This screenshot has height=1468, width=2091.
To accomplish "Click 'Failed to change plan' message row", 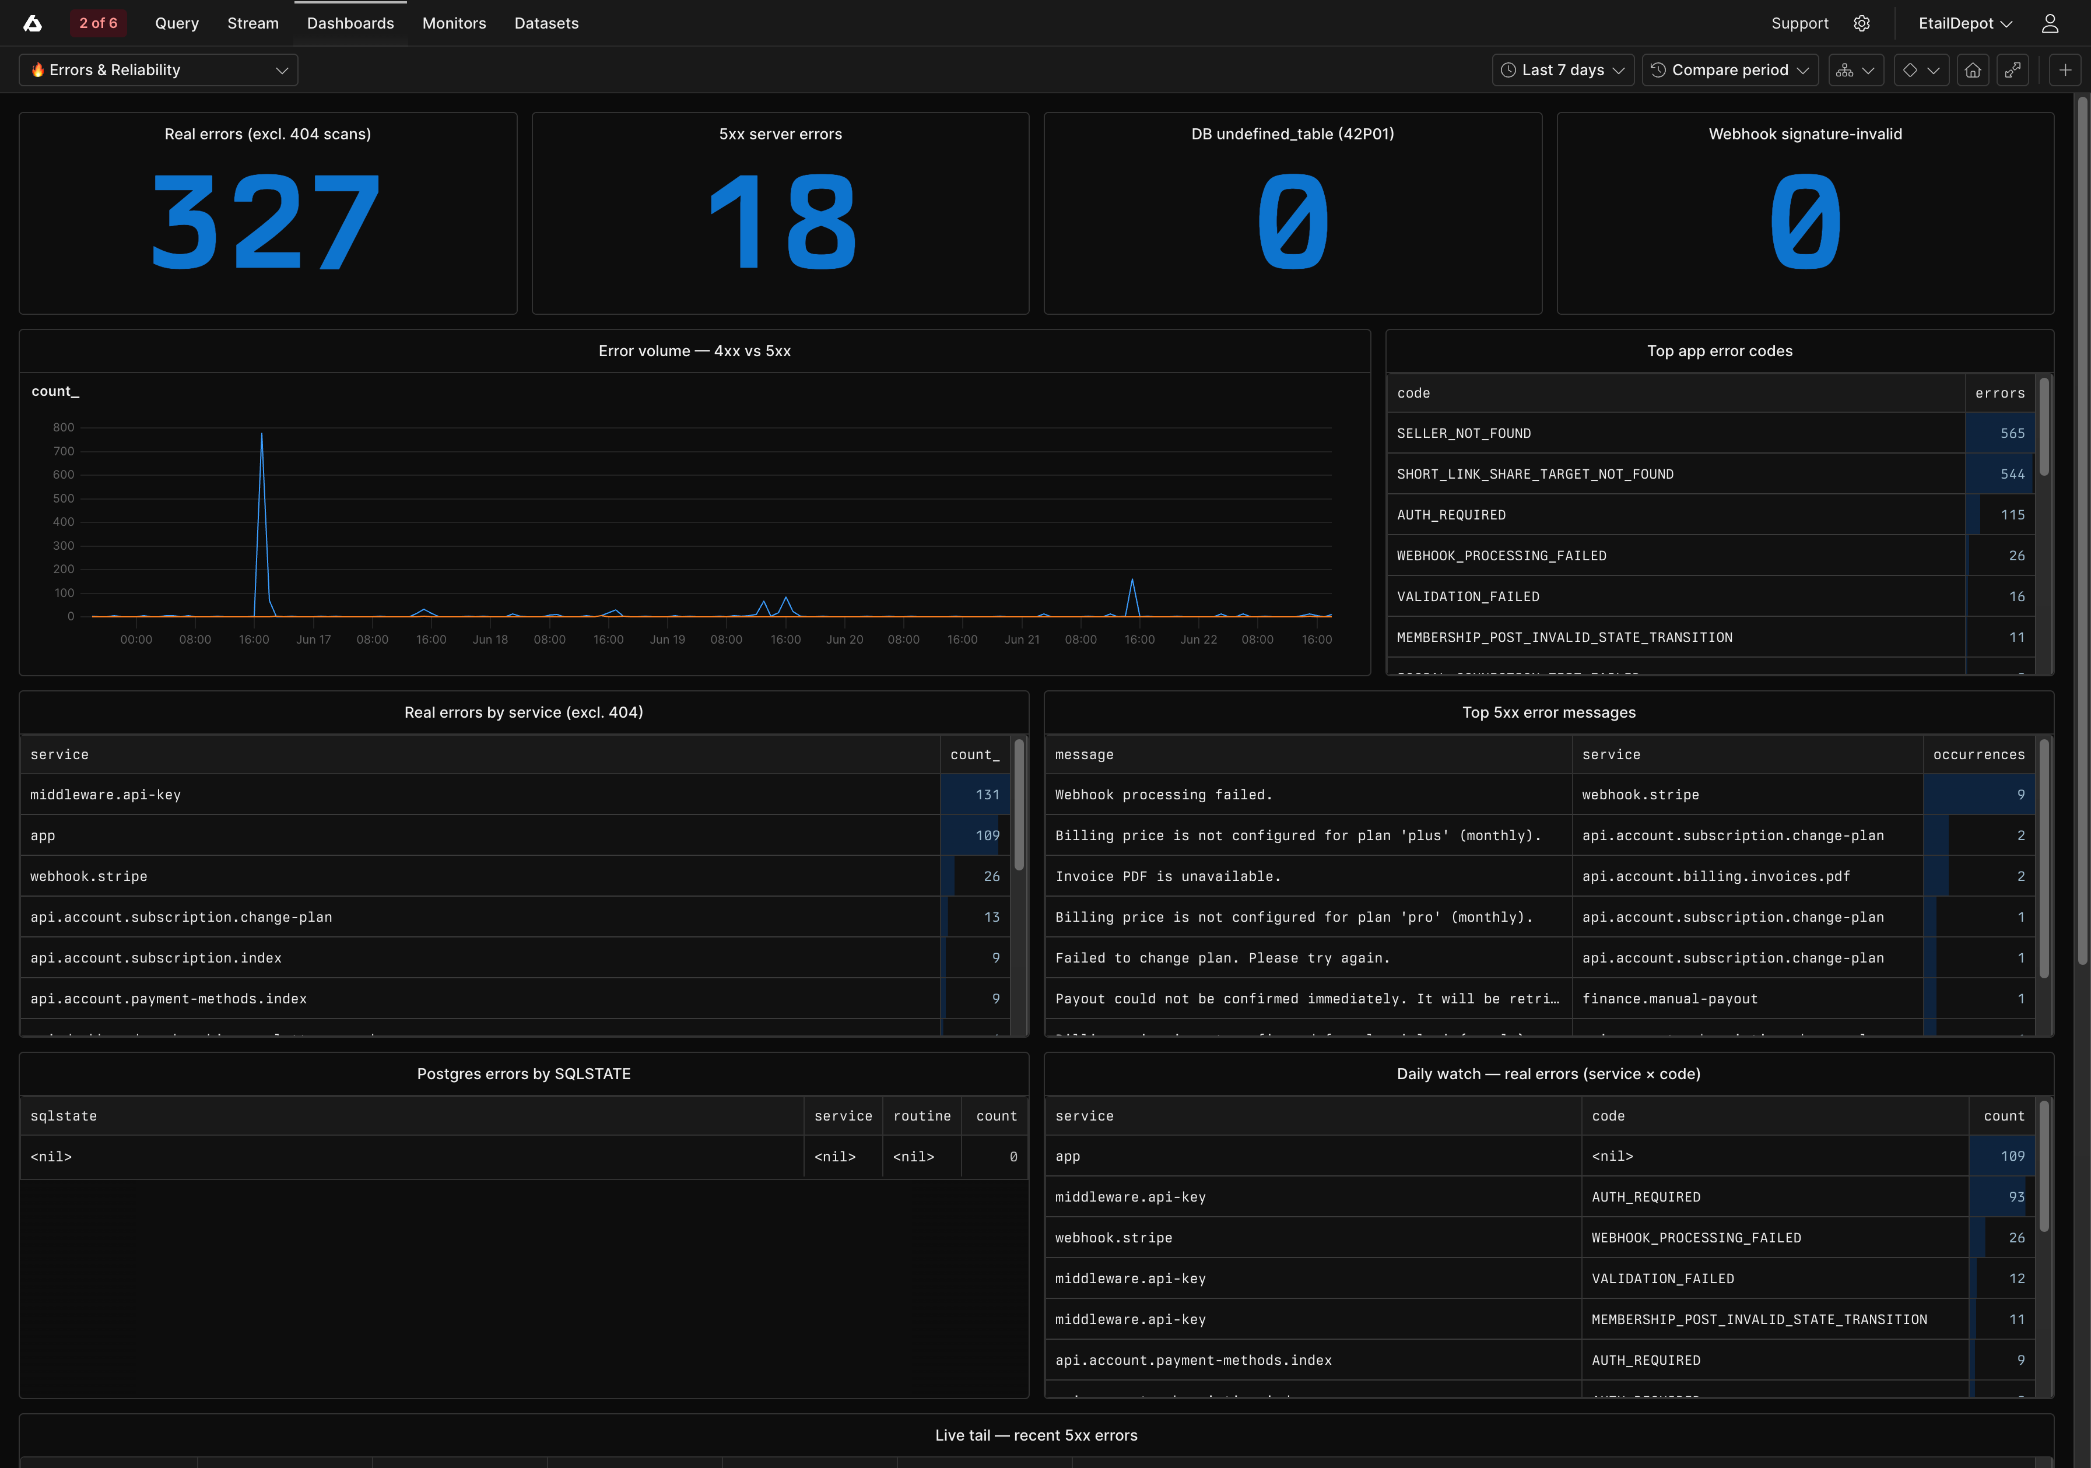I will [1539, 958].
